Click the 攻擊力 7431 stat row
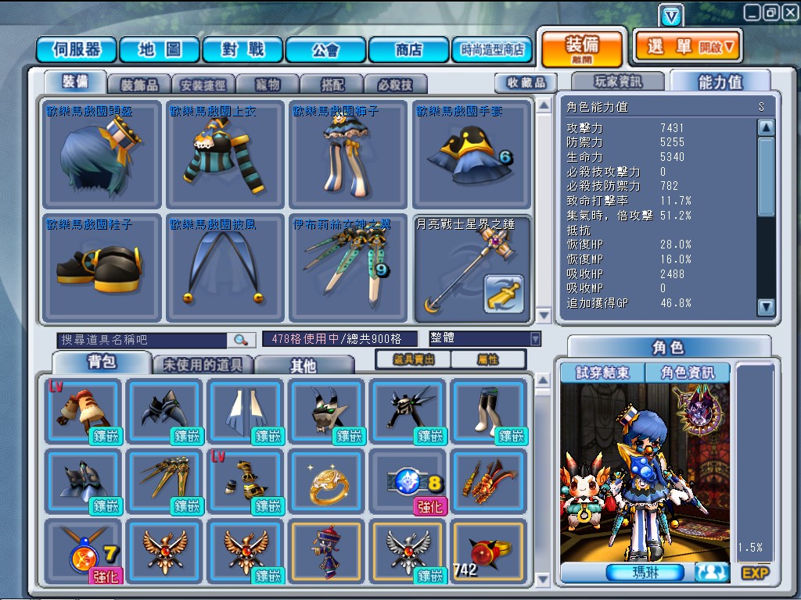Image resolution: width=801 pixels, height=600 pixels. [626, 127]
